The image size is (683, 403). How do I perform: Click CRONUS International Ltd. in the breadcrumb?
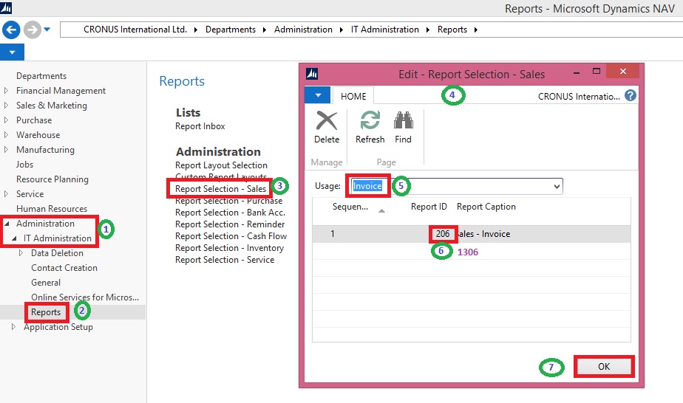tap(135, 30)
